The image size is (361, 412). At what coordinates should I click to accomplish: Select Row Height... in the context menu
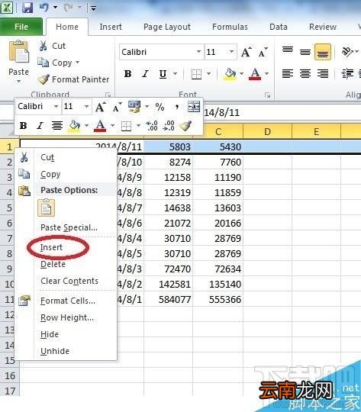click(67, 317)
